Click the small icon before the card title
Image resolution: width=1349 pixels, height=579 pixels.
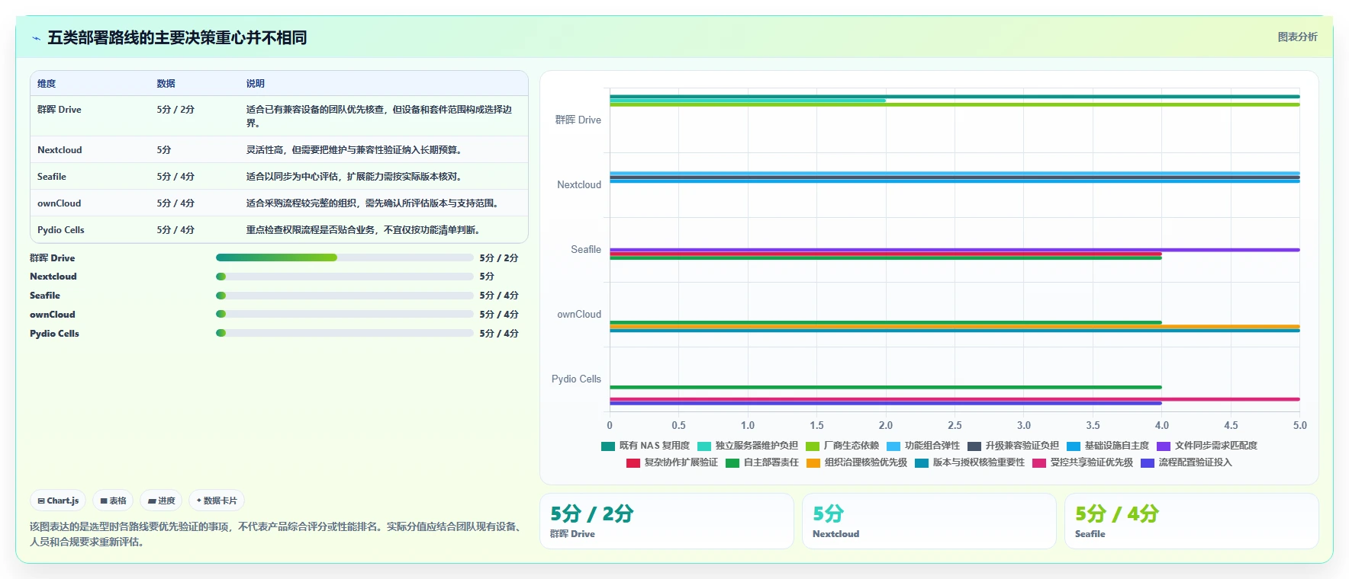point(36,38)
